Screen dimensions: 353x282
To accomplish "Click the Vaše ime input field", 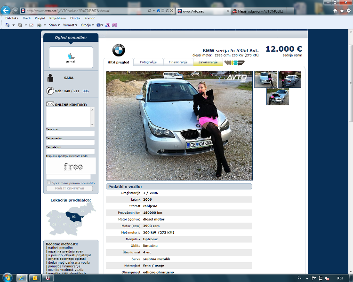I will click(x=70, y=133).
